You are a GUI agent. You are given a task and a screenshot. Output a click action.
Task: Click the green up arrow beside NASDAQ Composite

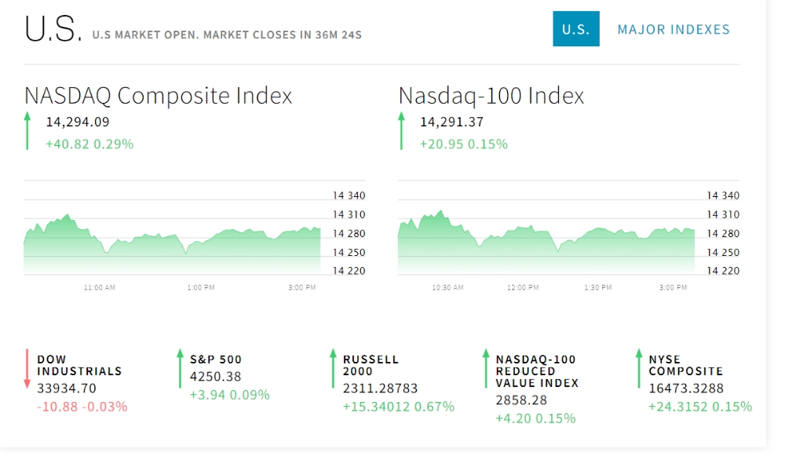tap(27, 130)
